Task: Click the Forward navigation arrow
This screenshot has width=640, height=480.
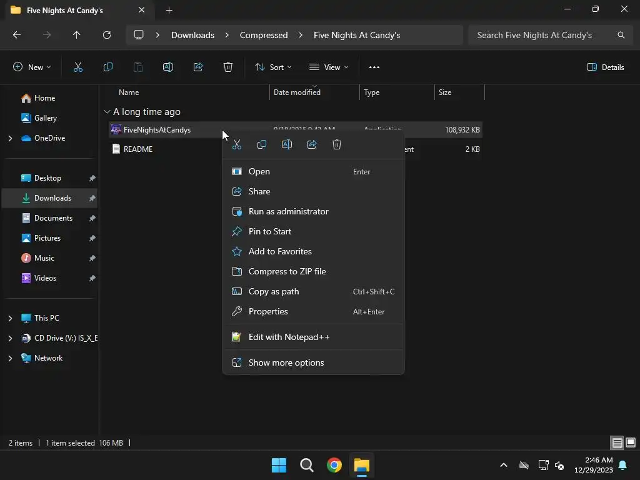Action: pyautogui.click(x=47, y=35)
